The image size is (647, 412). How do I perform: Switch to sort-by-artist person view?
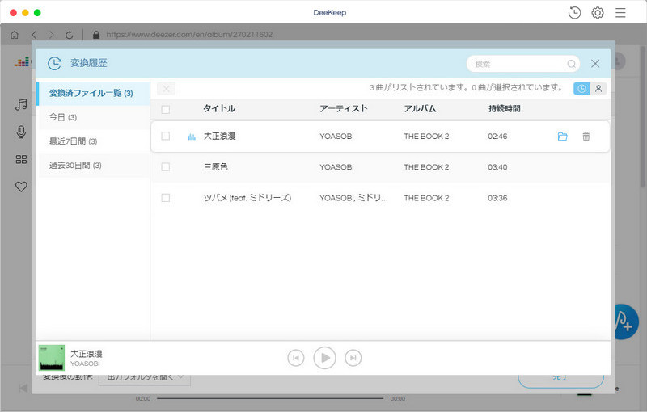click(x=598, y=89)
